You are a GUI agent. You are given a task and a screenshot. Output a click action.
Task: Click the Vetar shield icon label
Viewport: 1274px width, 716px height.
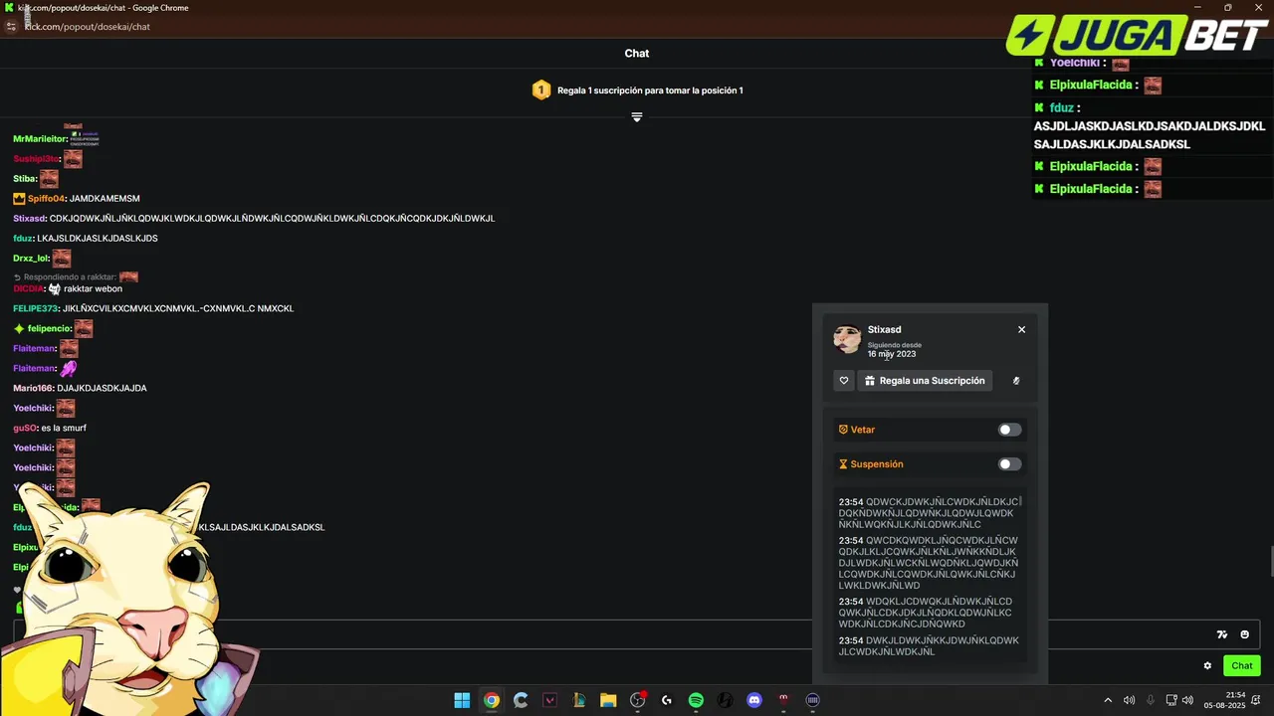pos(843,430)
